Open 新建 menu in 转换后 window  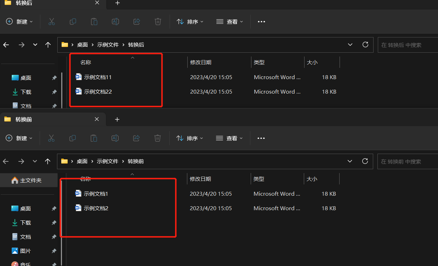pyautogui.click(x=19, y=22)
